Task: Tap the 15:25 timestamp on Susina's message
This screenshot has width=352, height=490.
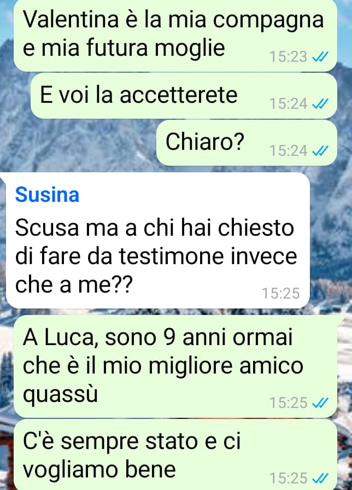Action: pos(280,294)
